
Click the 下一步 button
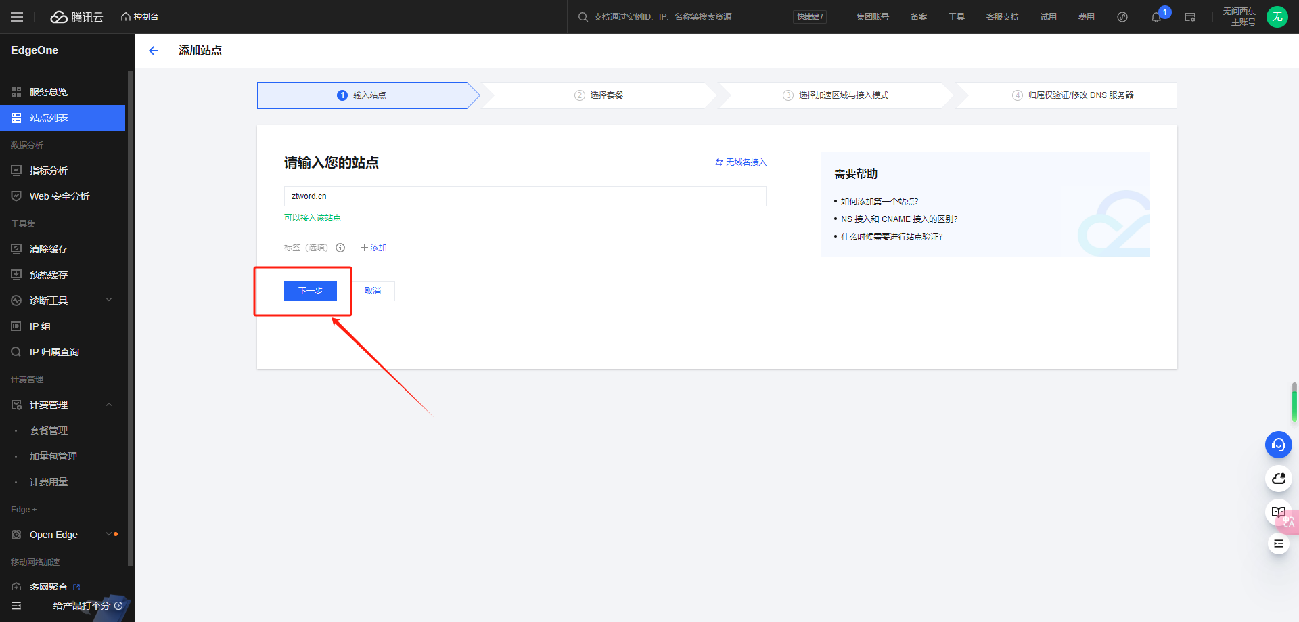pos(311,291)
